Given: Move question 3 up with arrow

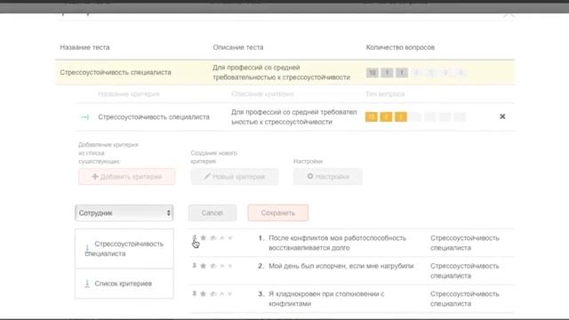Looking at the screenshot, I should pos(222,294).
